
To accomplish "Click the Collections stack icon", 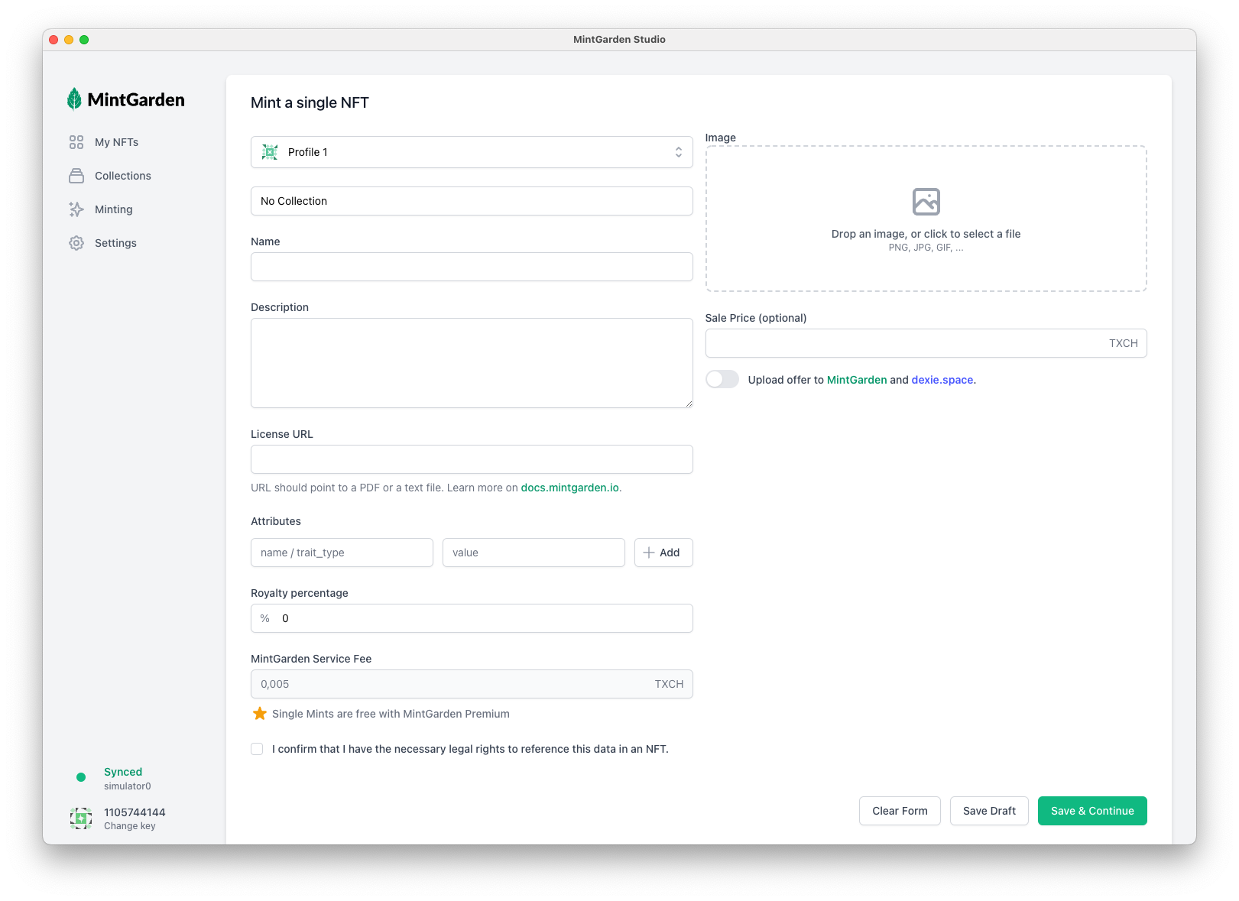I will 76,176.
